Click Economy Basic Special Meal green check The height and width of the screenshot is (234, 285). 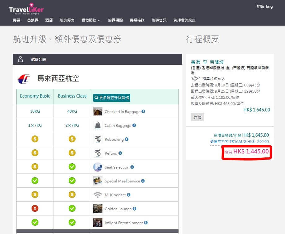tap(35, 181)
